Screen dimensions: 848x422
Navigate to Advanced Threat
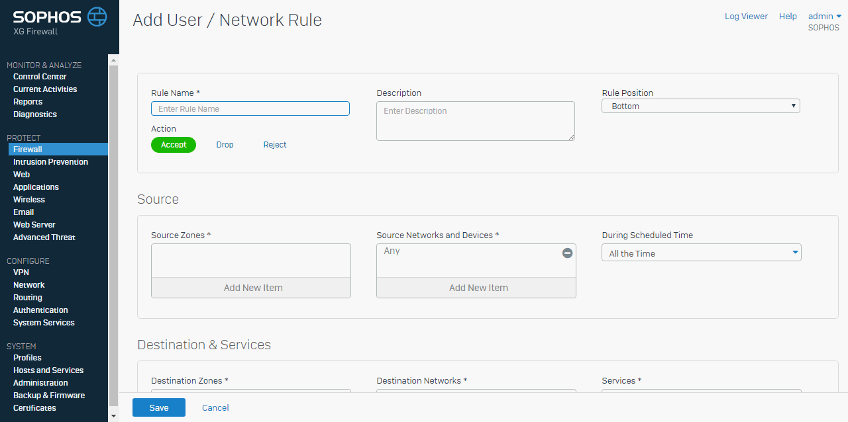[44, 237]
